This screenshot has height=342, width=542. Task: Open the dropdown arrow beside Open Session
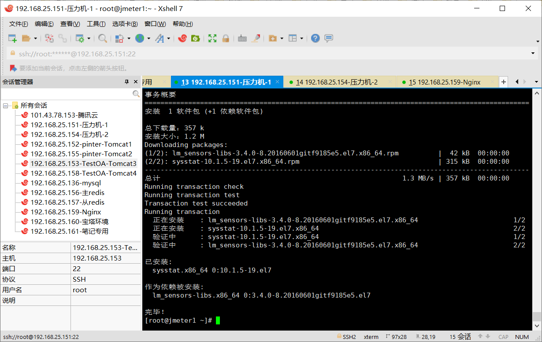(36, 38)
